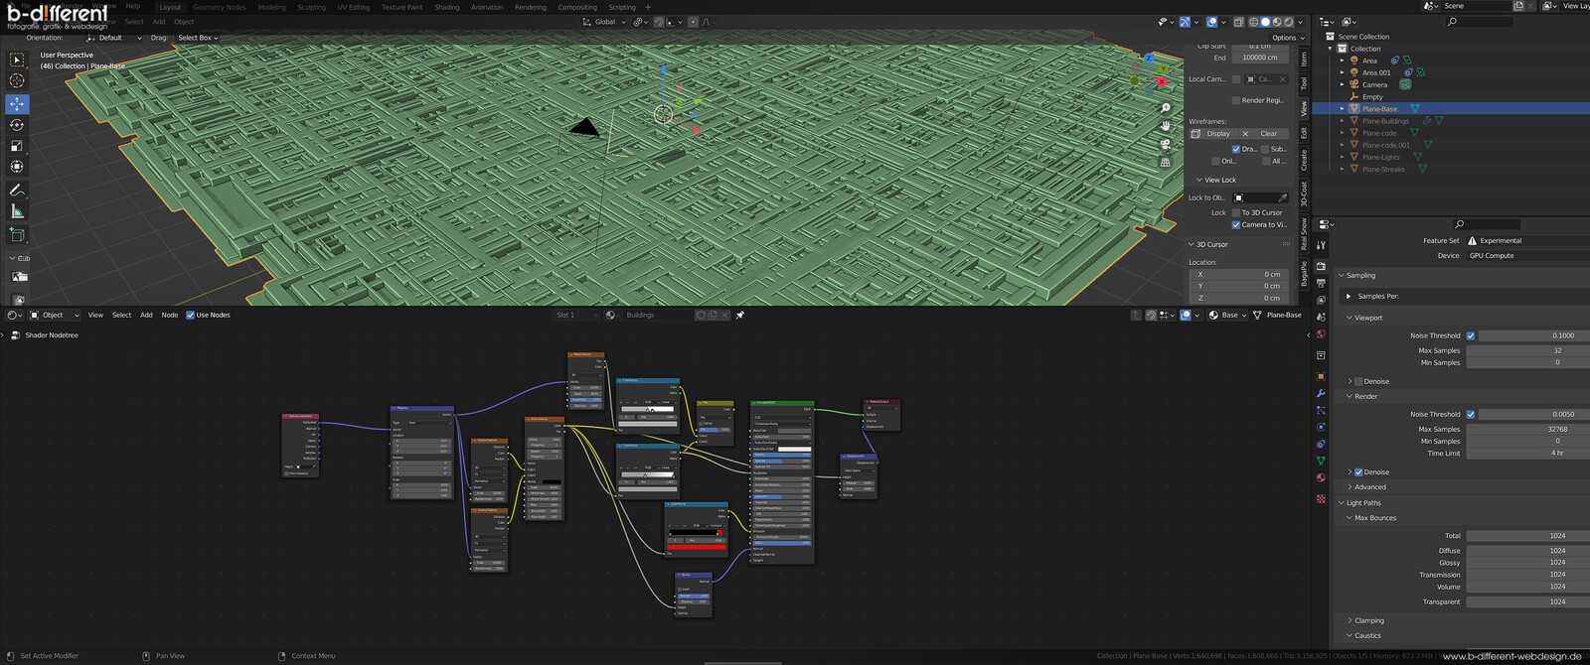Open the Texture properties checker icon
Viewport: 1590px width, 665px height.
pyautogui.click(x=1321, y=498)
